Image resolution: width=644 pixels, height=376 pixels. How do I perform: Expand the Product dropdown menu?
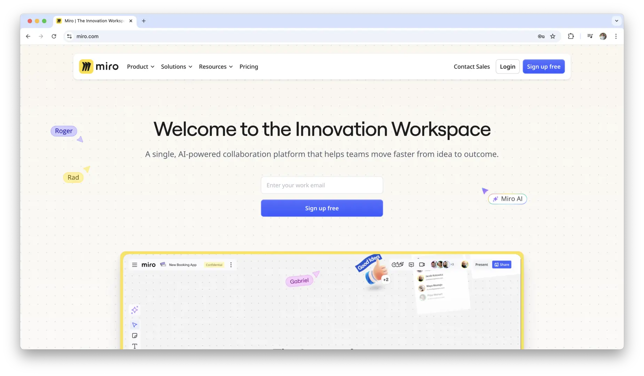[141, 66]
